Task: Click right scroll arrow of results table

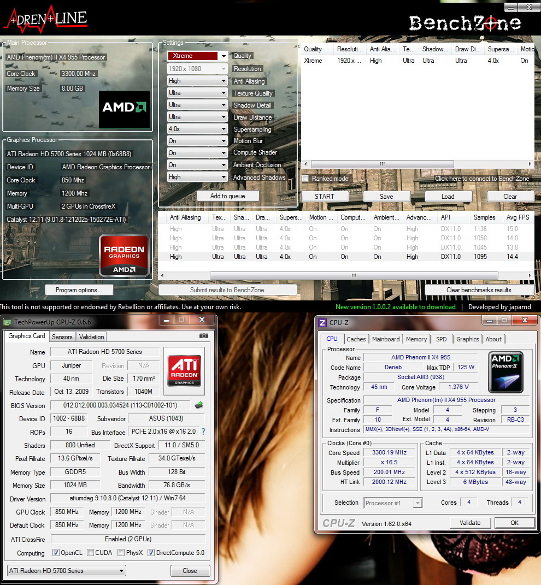Action: point(530,275)
